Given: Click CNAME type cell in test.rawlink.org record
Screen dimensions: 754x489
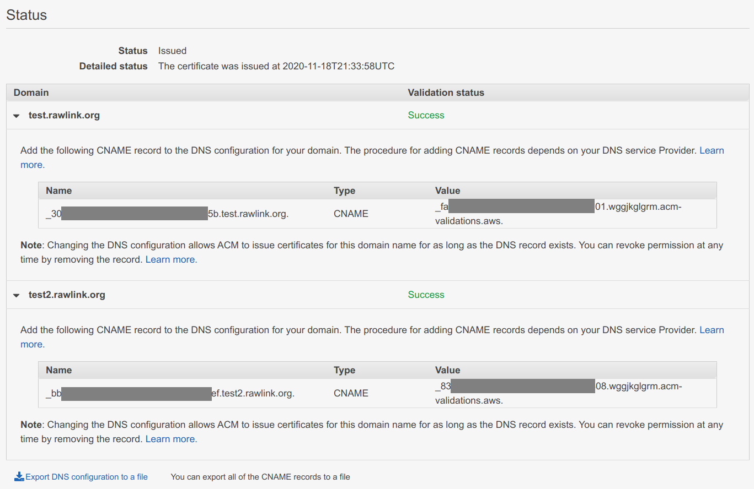Looking at the screenshot, I should click(351, 214).
